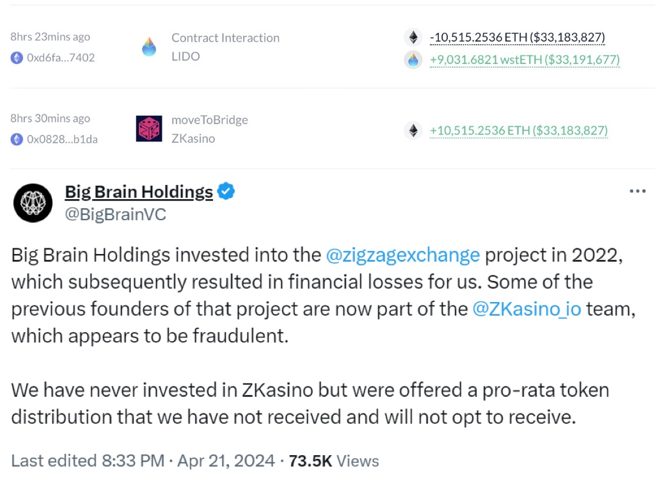Open the @ZKasino_io mention
Image resolution: width=655 pixels, height=489 pixels.
(x=526, y=309)
